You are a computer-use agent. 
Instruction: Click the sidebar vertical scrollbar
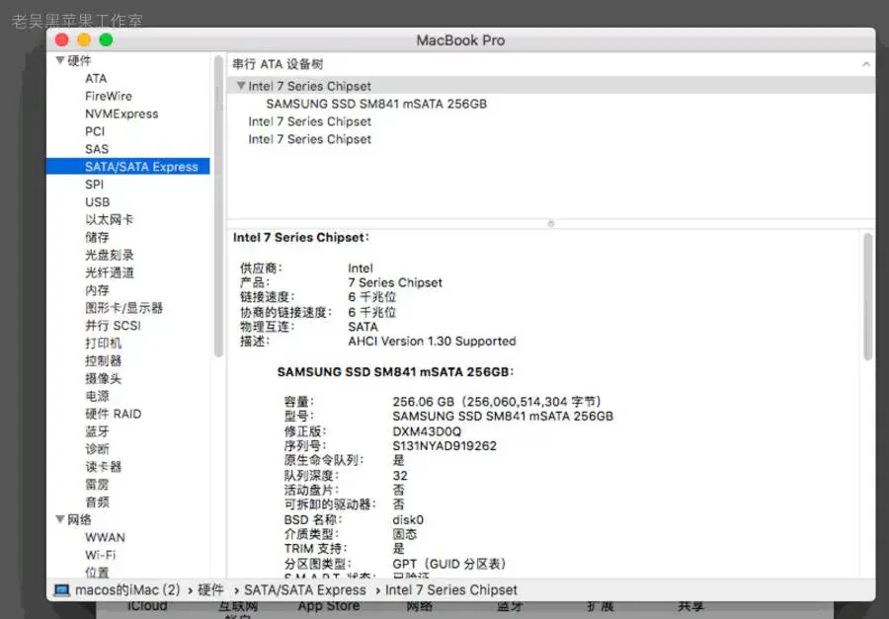point(218,206)
